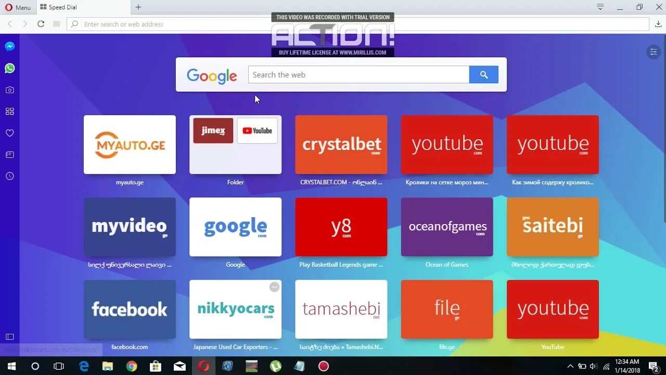Open the facebook tile
Image resolution: width=666 pixels, height=375 pixels.
tap(130, 309)
